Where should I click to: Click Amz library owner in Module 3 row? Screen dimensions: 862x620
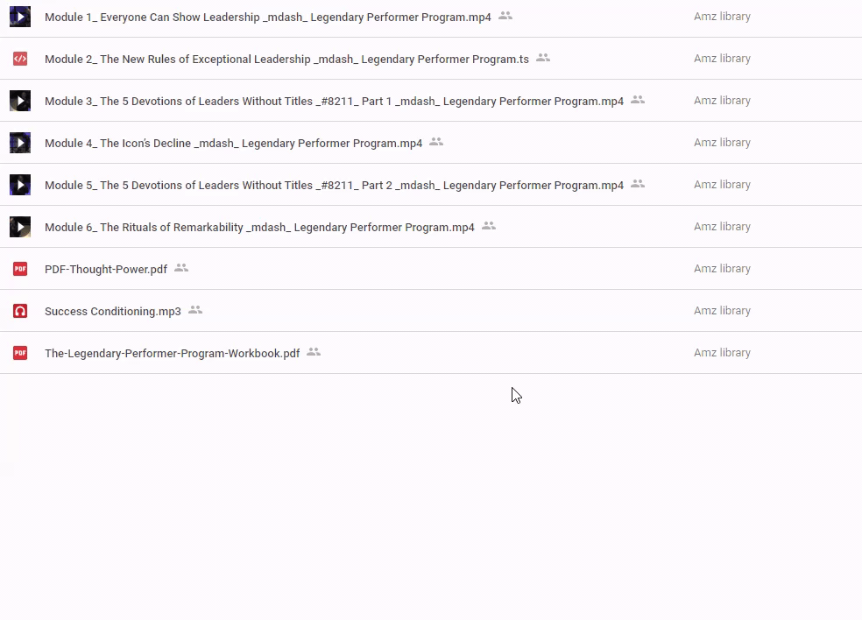(x=722, y=101)
